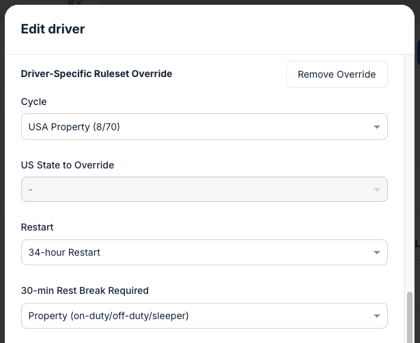Click the arrow icon in the Cycle field
Image resolution: width=420 pixels, height=343 pixels.
[376, 127]
